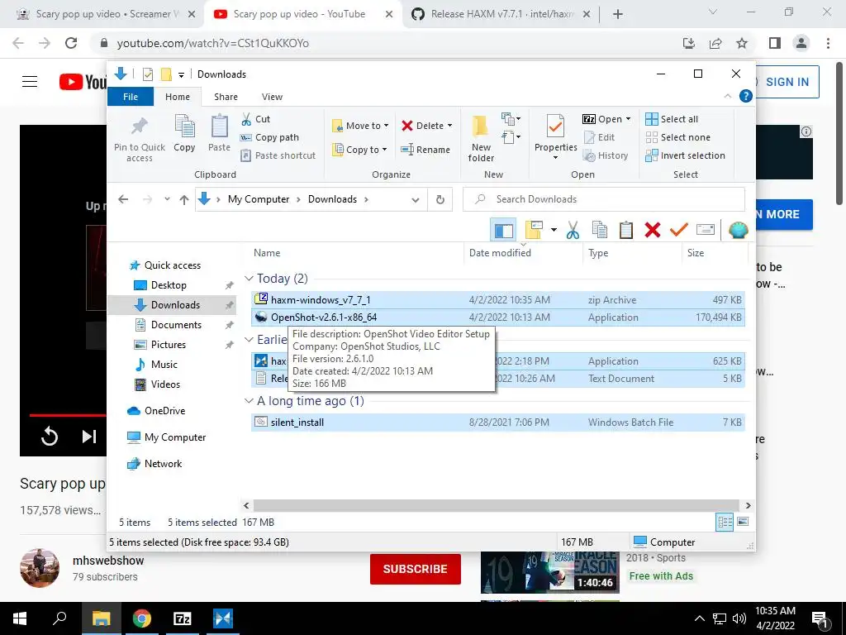Click the Paste clipboard icon in ribbon
The width and height of the screenshot is (846, 635).
219,127
